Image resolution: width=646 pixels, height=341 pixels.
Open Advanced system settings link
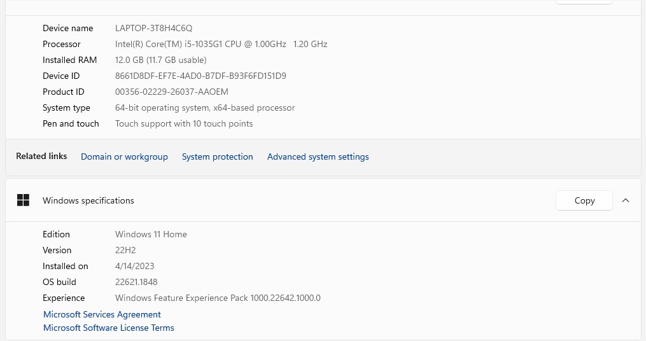tap(318, 157)
